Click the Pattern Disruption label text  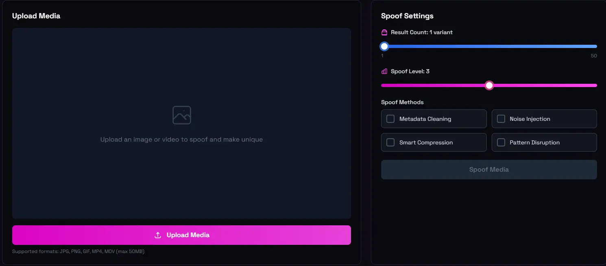tap(534, 142)
